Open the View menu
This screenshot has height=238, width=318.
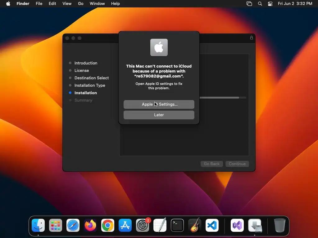pyautogui.click(x=67, y=4)
